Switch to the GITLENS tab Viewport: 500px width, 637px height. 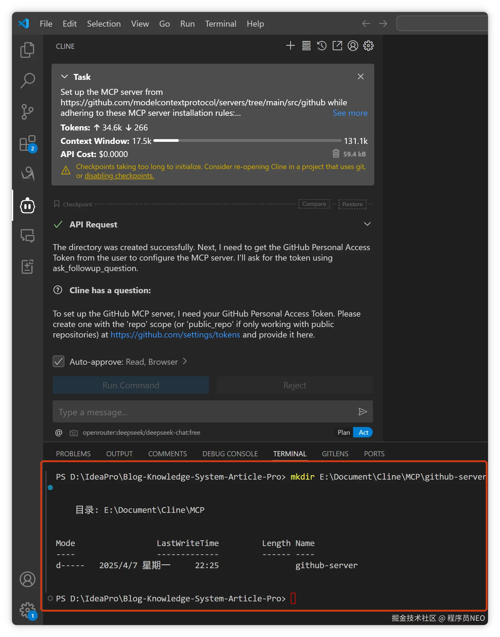(x=335, y=454)
